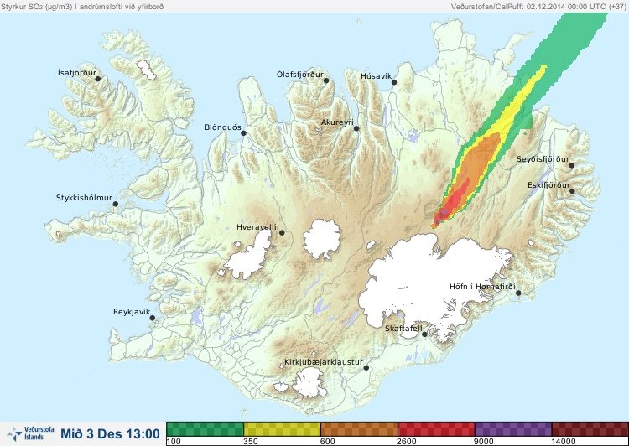This screenshot has height=446, width=629.
Task: Click the 'Húsavík' label
Action: point(377,76)
